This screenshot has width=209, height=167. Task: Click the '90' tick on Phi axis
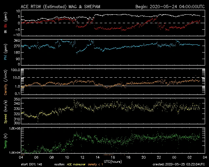point(18,59)
